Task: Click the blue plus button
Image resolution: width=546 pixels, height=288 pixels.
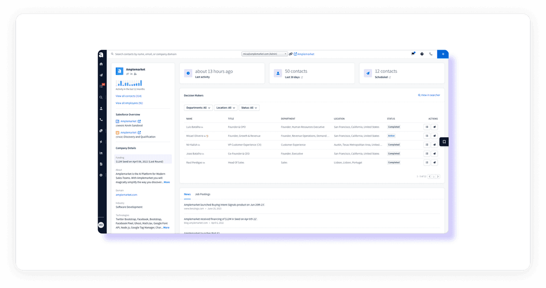Action: pyautogui.click(x=443, y=54)
